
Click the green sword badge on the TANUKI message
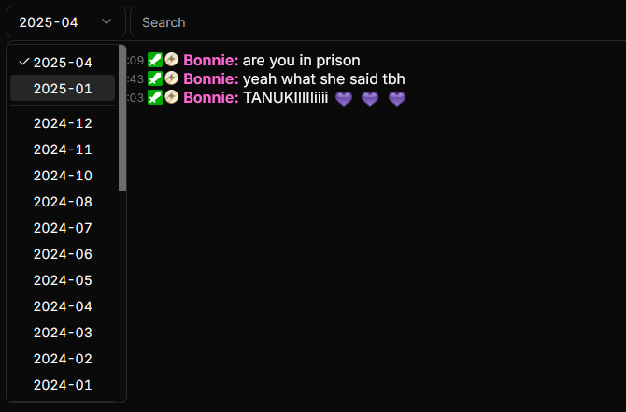pyautogui.click(x=155, y=97)
